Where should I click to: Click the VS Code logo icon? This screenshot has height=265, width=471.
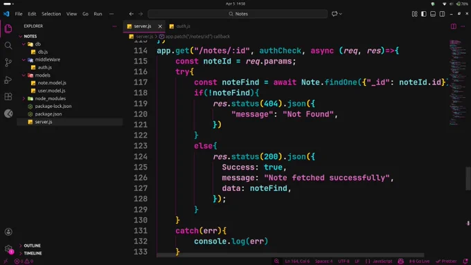[x=6, y=14]
